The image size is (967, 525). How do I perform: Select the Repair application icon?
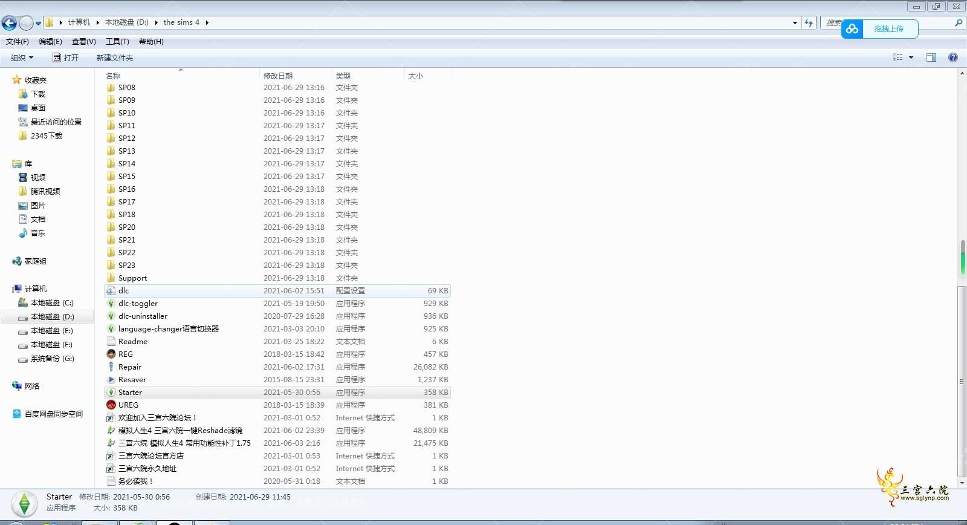pyautogui.click(x=111, y=367)
